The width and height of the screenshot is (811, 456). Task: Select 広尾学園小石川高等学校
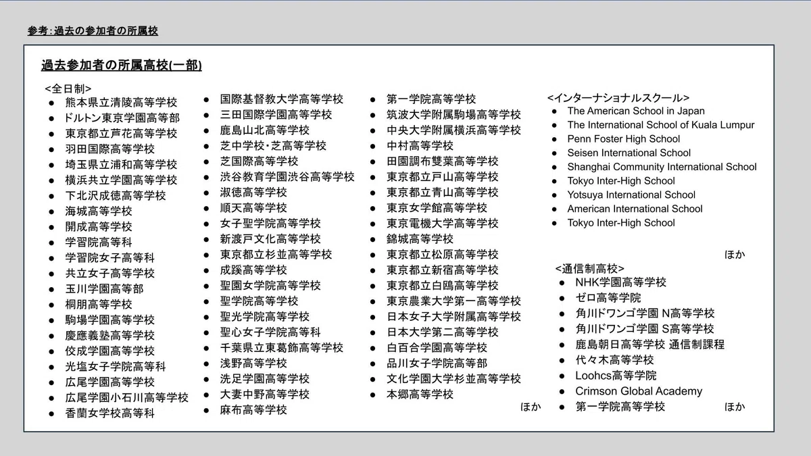pyautogui.click(x=127, y=398)
